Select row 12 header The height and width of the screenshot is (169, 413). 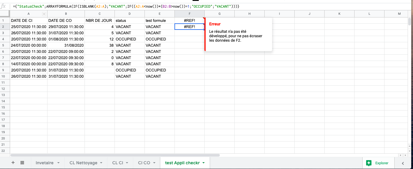pyautogui.click(x=5, y=89)
